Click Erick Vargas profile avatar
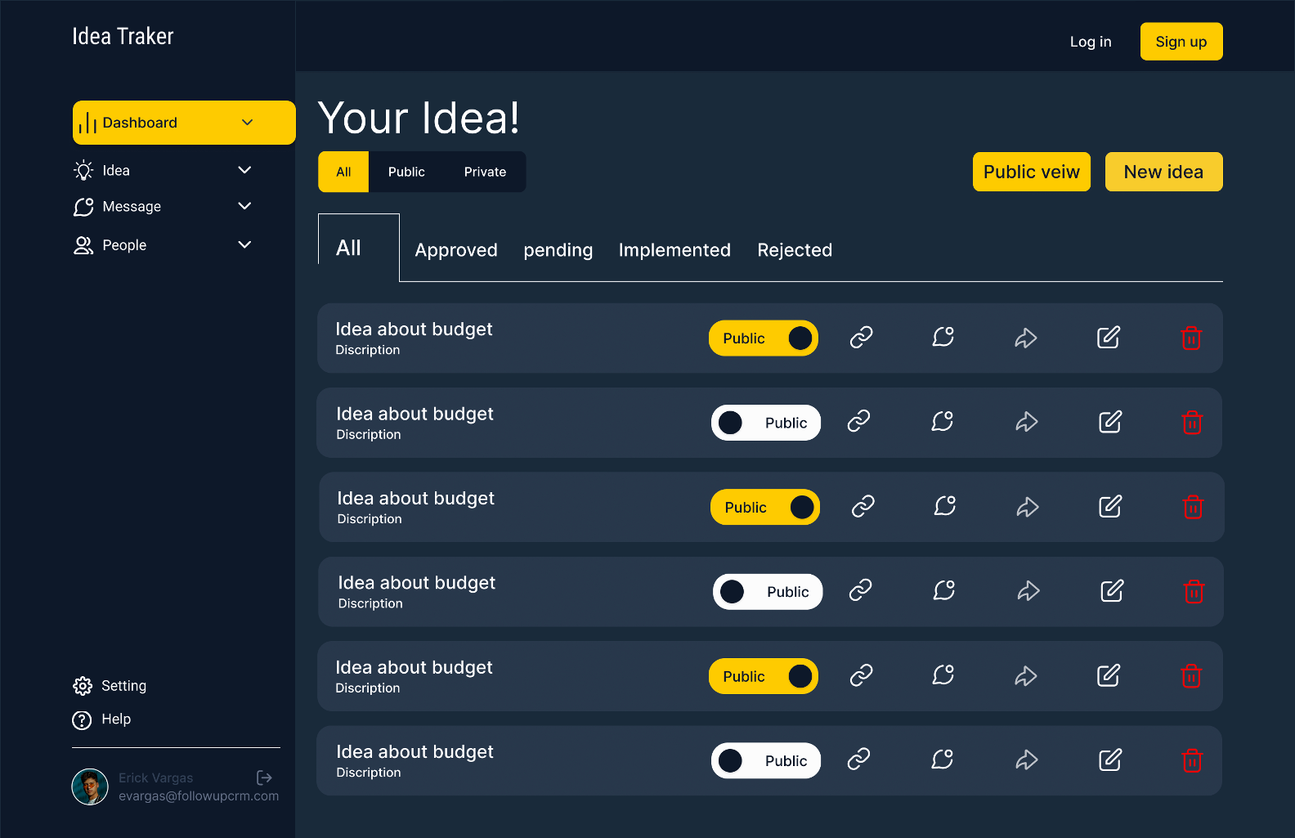This screenshot has width=1295, height=838. coord(90,786)
